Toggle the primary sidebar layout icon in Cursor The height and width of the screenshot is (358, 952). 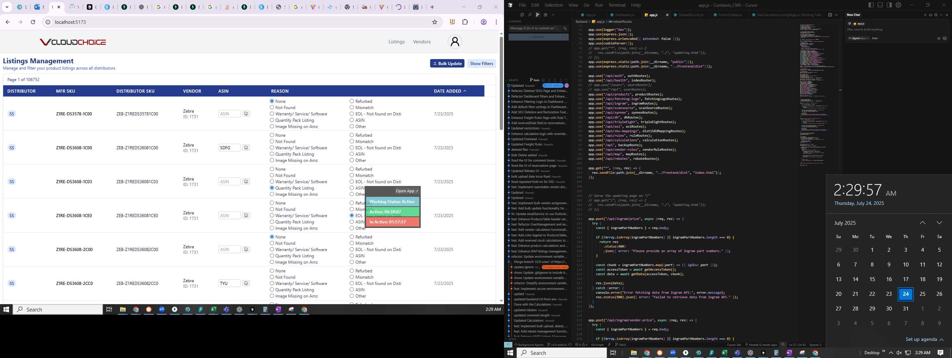click(x=871, y=5)
